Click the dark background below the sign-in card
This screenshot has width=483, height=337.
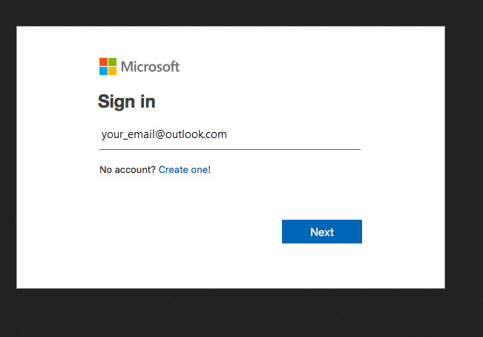point(231,313)
